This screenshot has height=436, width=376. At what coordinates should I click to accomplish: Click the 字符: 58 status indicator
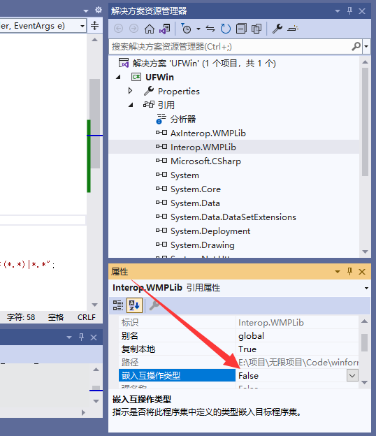click(x=21, y=317)
